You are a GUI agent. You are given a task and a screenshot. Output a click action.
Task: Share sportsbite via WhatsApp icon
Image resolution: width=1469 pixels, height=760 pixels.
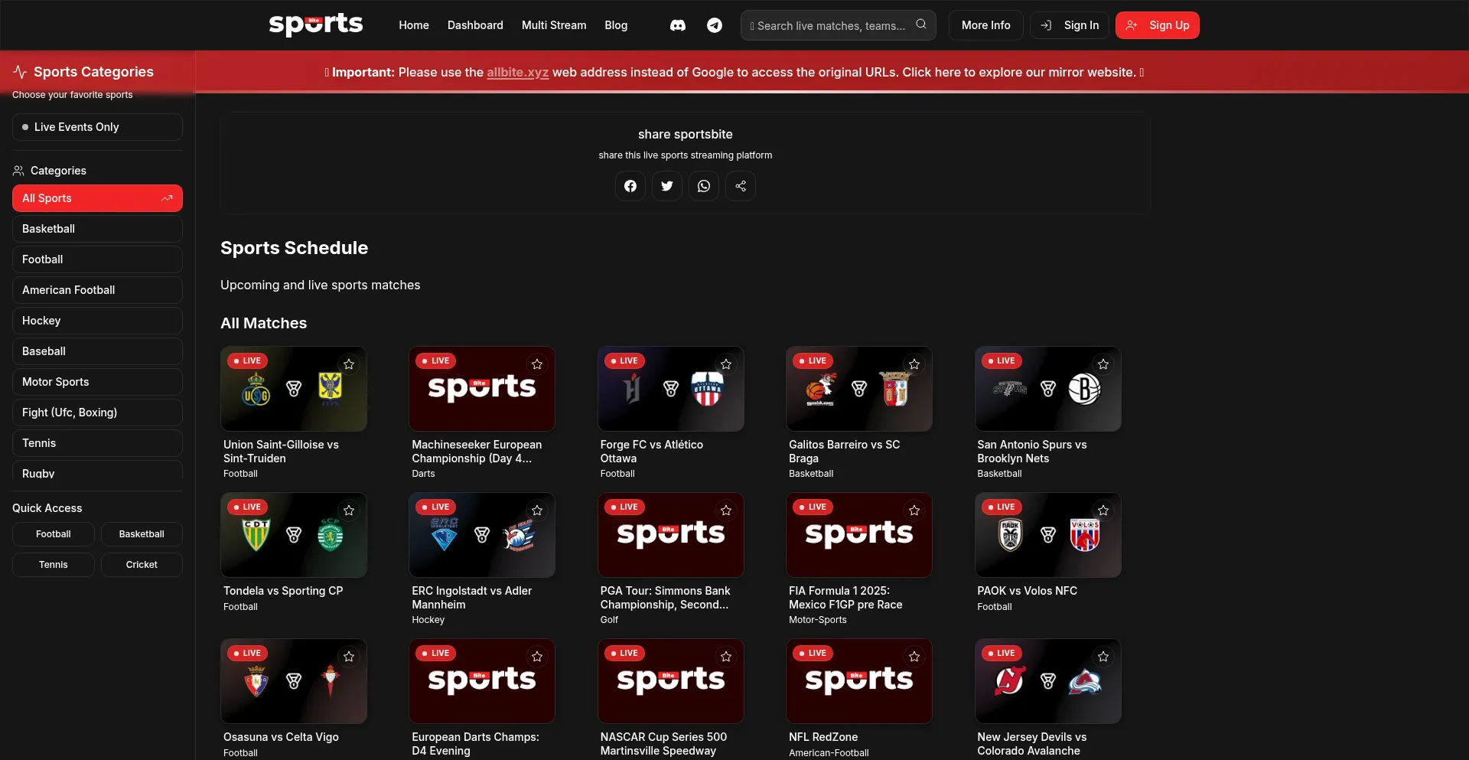pos(703,186)
